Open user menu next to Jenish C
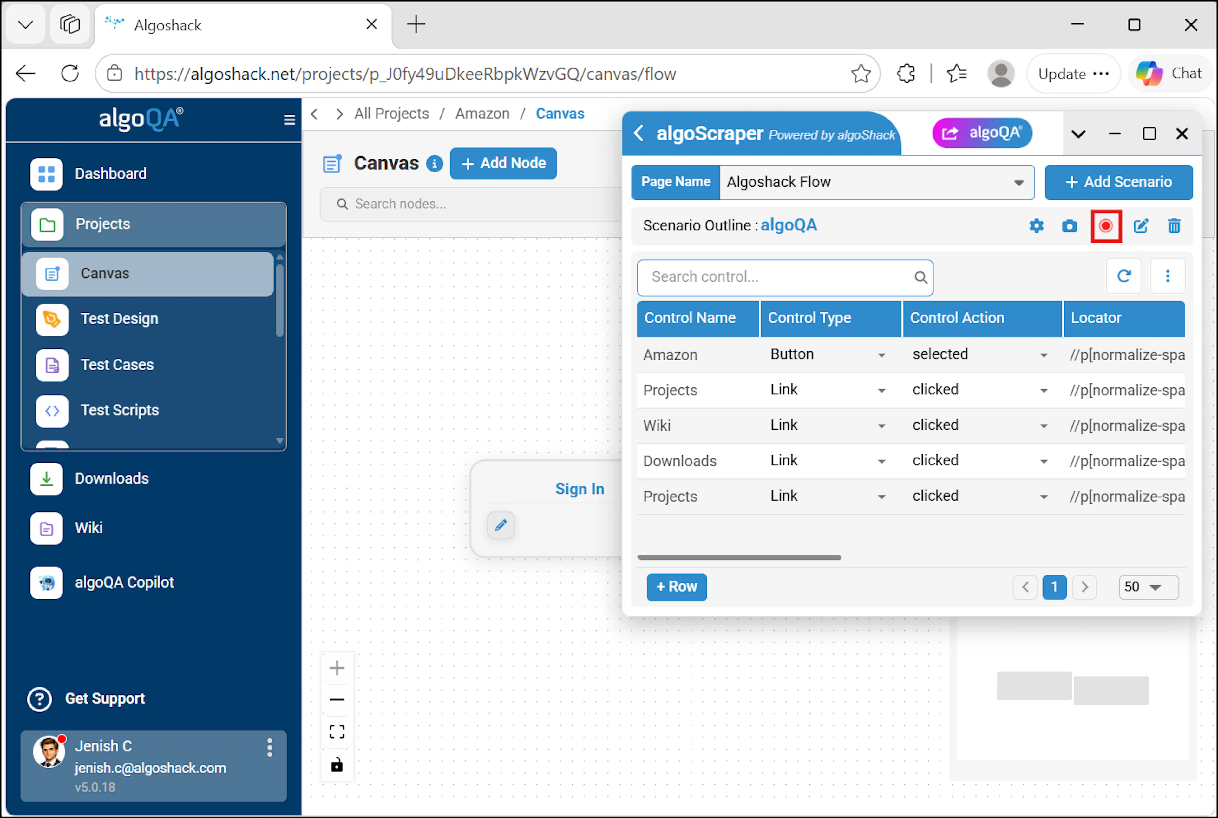 (269, 748)
